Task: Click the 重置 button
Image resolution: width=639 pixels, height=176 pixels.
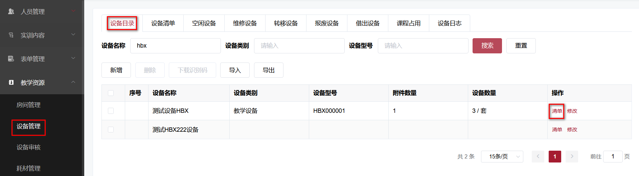Action: pos(521,46)
